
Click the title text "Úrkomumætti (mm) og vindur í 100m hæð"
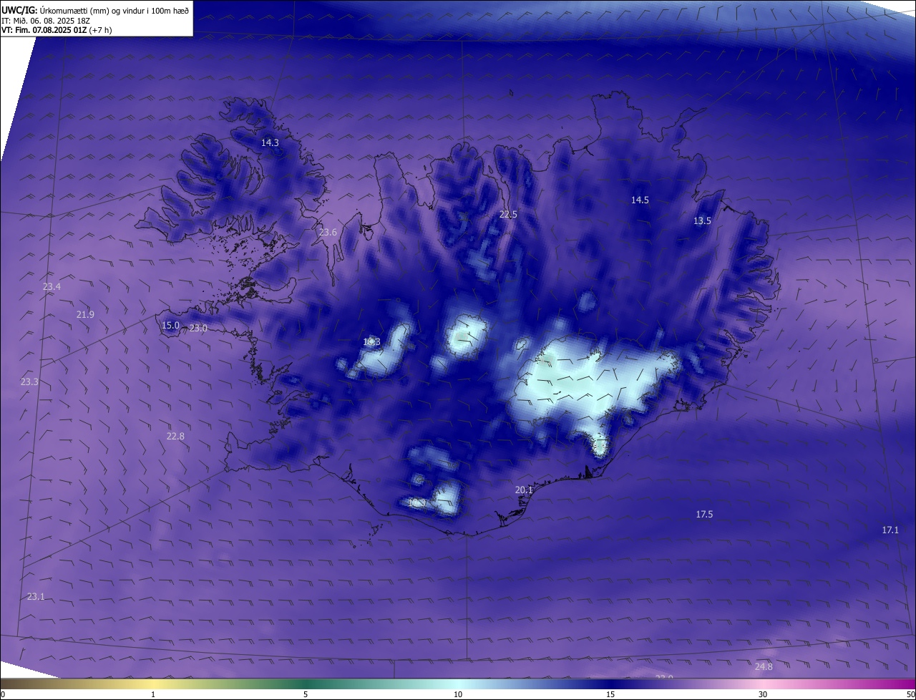[114, 10]
